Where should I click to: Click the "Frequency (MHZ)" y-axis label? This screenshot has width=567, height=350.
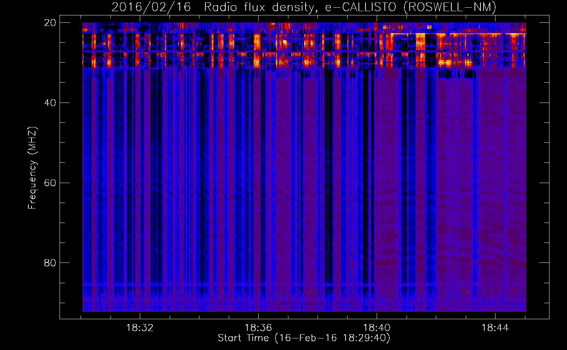[32, 168]
